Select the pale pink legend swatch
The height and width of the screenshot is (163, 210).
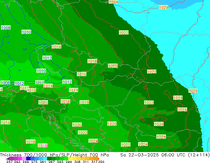click(x=24, y=159)
